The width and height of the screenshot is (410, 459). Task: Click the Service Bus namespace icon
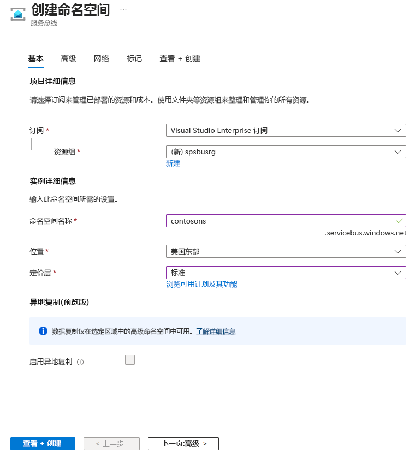point(18,14)
